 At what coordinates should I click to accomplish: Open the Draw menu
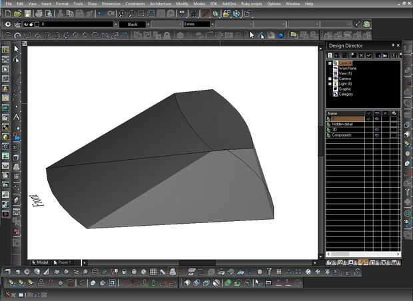[92, 4]
